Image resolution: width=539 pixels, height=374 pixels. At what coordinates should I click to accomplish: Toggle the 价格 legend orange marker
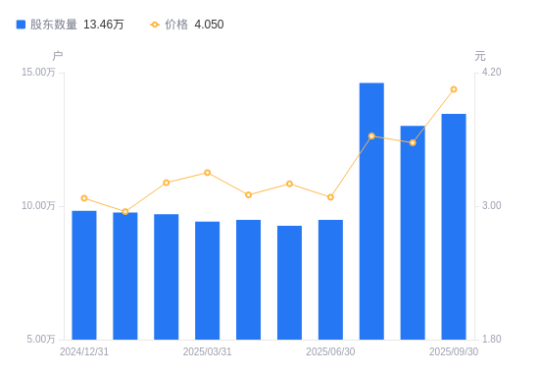[x=155, y=25]
